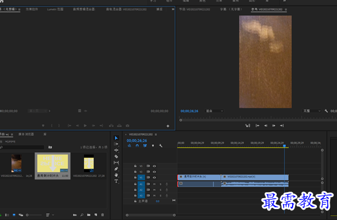This screenshot has width=337, height=220.
Task: Toggle timeline snapping magnet icon
Action: pyautogui.click(x=137, y=145)
